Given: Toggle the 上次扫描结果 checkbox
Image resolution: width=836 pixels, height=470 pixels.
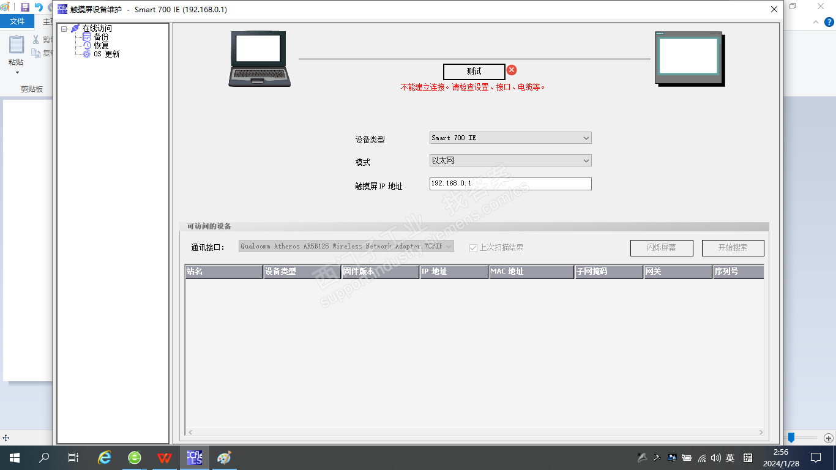Looking at the screenshot, I should (473, 248).
